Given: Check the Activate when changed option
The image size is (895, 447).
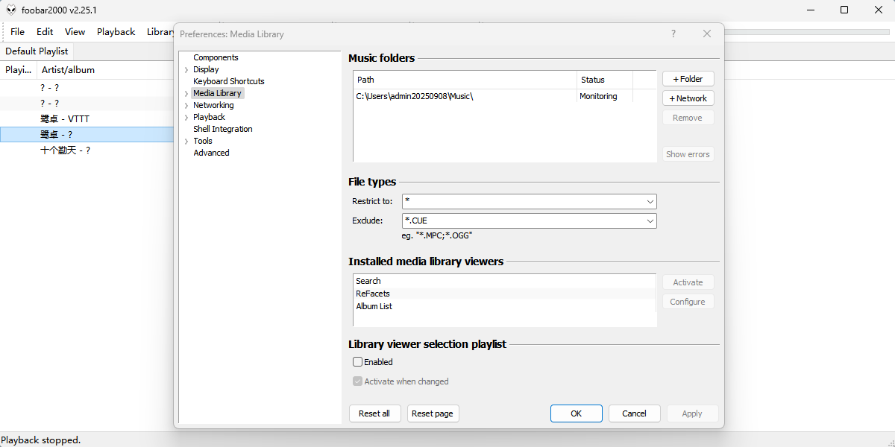Looking at the screenshot, I should click(x=357, y=381).
